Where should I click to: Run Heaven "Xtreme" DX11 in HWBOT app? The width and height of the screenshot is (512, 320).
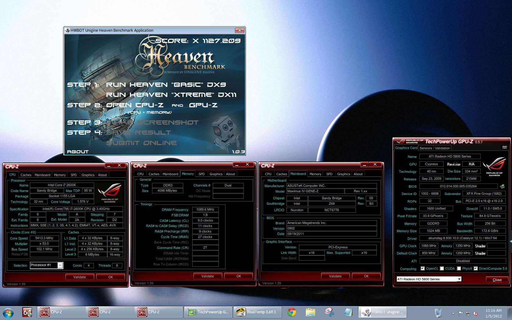coord(171,95)
